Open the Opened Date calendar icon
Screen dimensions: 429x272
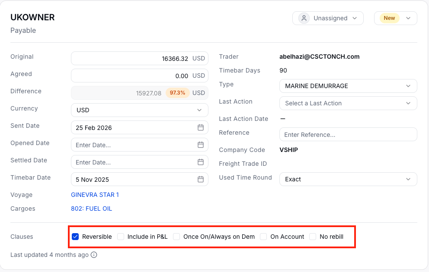(x=201, y=145)
